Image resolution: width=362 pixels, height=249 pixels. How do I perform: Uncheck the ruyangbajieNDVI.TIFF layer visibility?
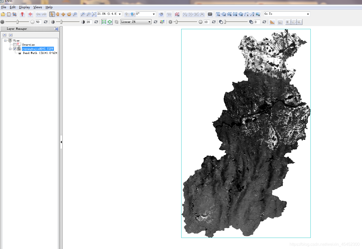[x=15, y=49]
